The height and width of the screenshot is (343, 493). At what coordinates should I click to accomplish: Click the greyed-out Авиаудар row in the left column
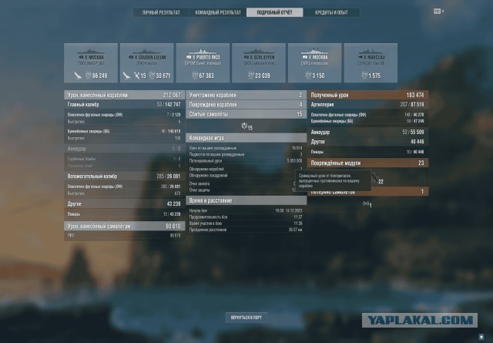coord(125,149)
